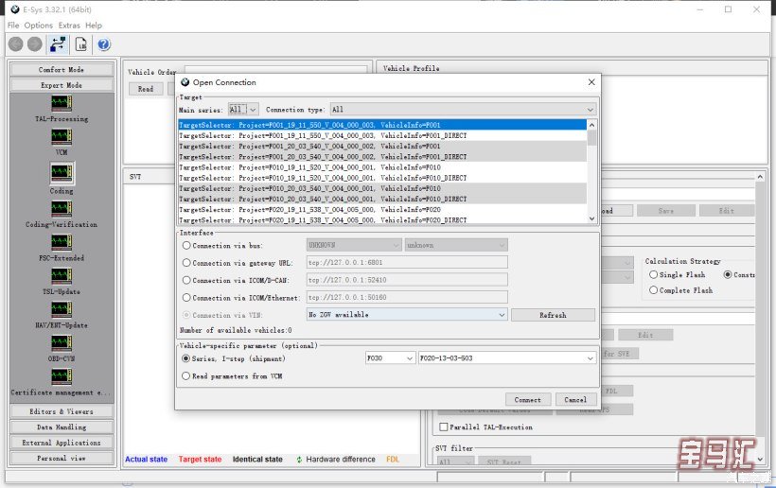Select F010_20_03_540 VehicleInfo=F010_DIRECT target row
The height and width of the screenshot is (488, 776).
pos(382,199)
